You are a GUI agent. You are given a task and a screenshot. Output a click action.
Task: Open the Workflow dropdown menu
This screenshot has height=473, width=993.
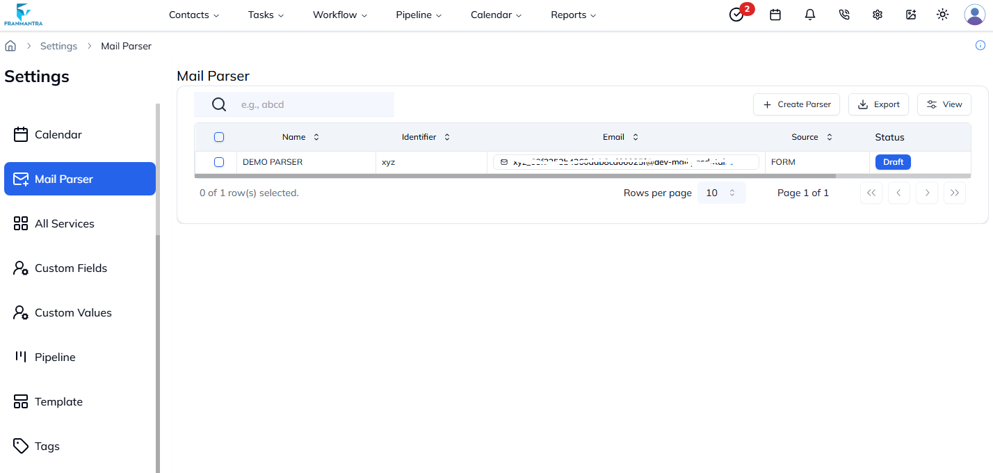339,15
